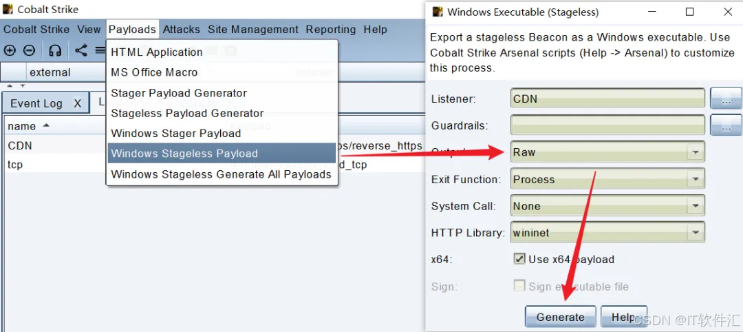Click the Windows Executable dialog title icon

point(438,12)
